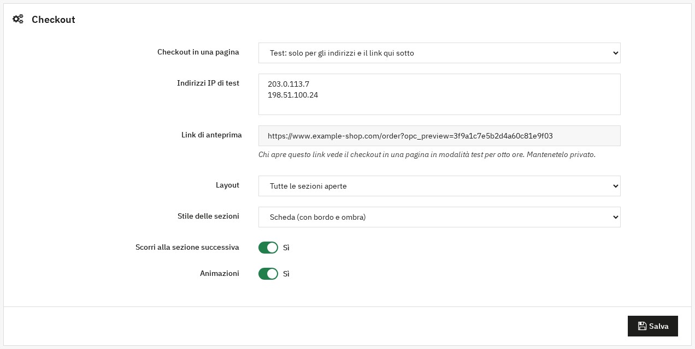This screenshot has width=695, height=349.
Task: Click the 'Animazioni' label
Action: pos(220,274)
